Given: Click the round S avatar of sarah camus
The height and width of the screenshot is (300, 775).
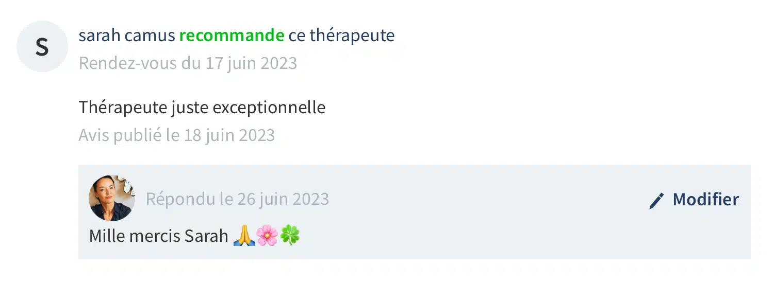Looking at the screenshot, I should (x=42, y=46).
